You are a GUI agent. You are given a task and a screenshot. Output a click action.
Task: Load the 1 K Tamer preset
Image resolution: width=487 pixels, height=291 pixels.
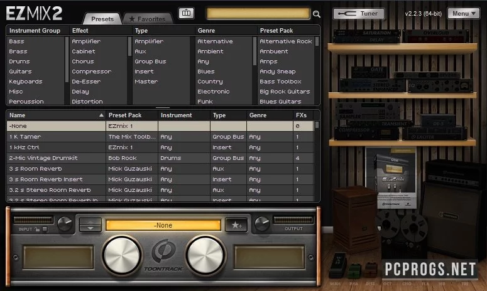160,137
